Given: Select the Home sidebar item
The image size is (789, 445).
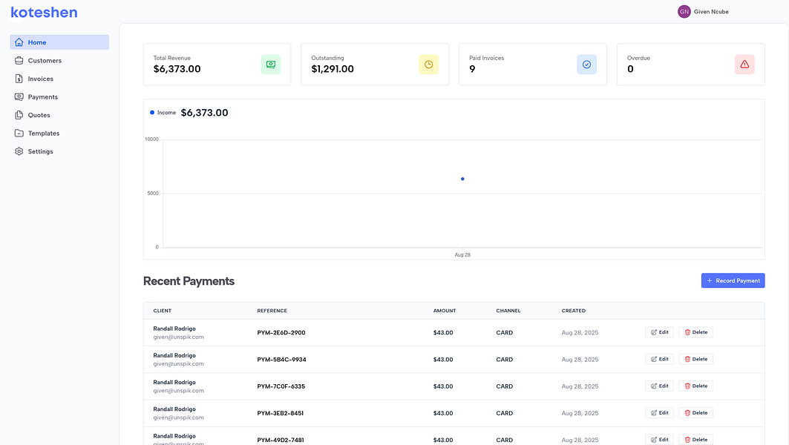Looking at the screenshot, I should click(37, 42).
